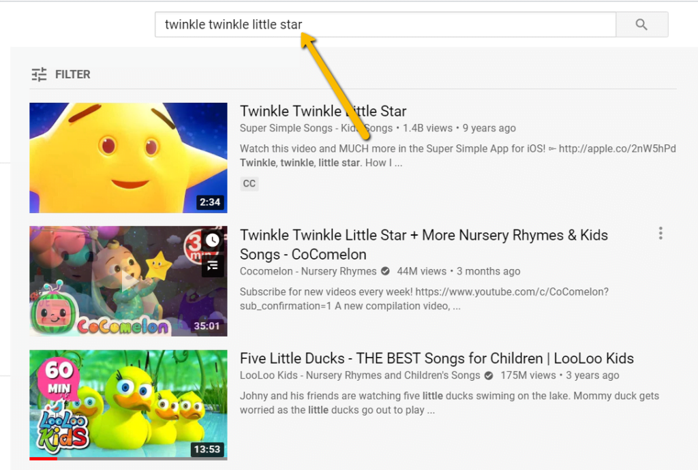Click the 175M views text
The width and height of the screenshot is (698, 470).
click(528, 375)
